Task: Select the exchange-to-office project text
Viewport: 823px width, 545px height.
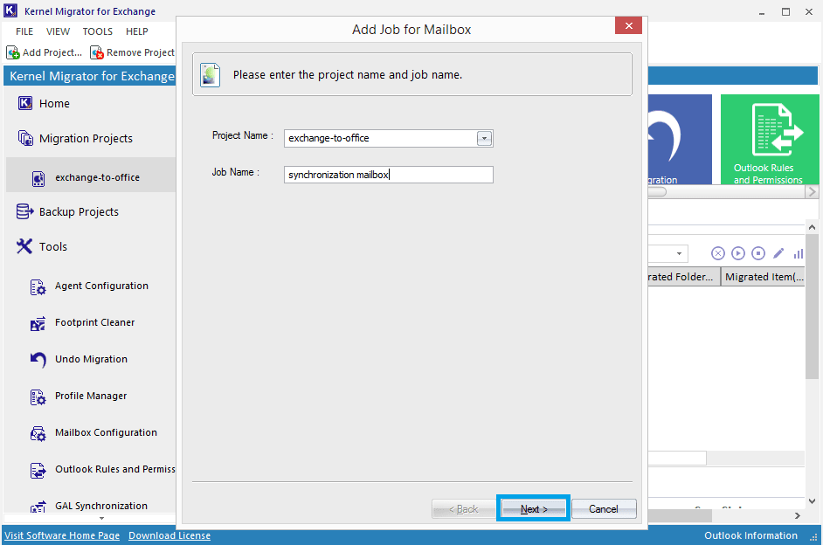Action: pos(98,177)
